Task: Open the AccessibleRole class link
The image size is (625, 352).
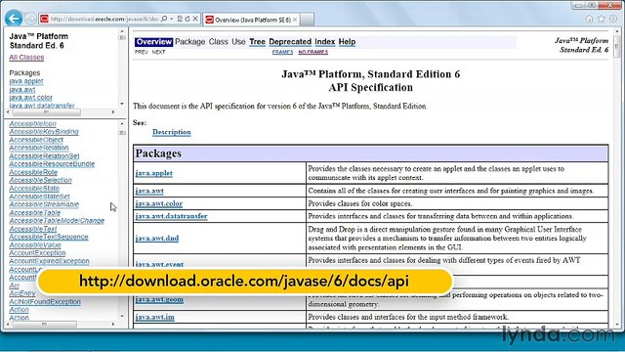Action: (33, 172)
